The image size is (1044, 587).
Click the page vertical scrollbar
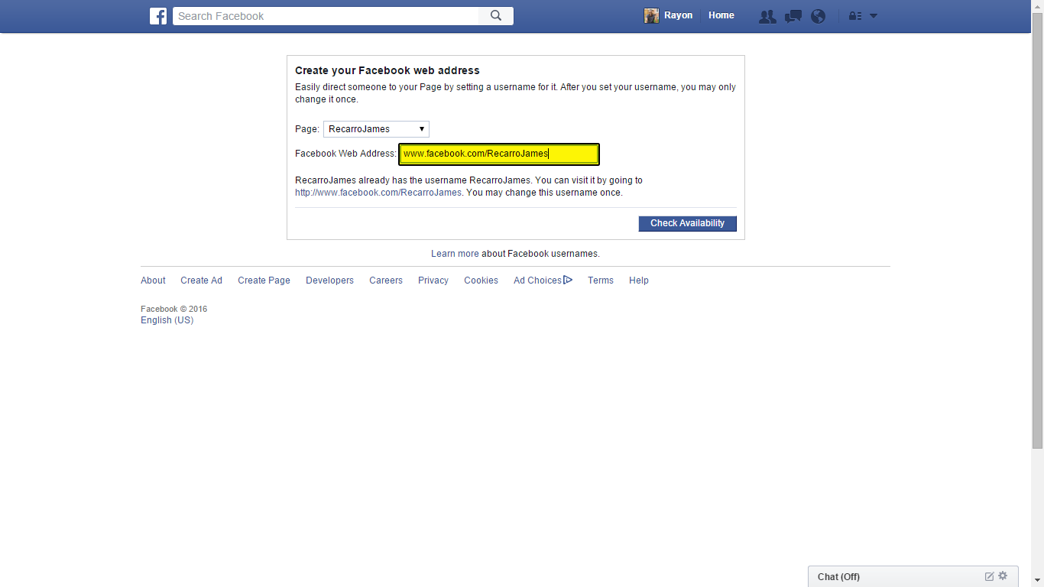coord(1037,229)
